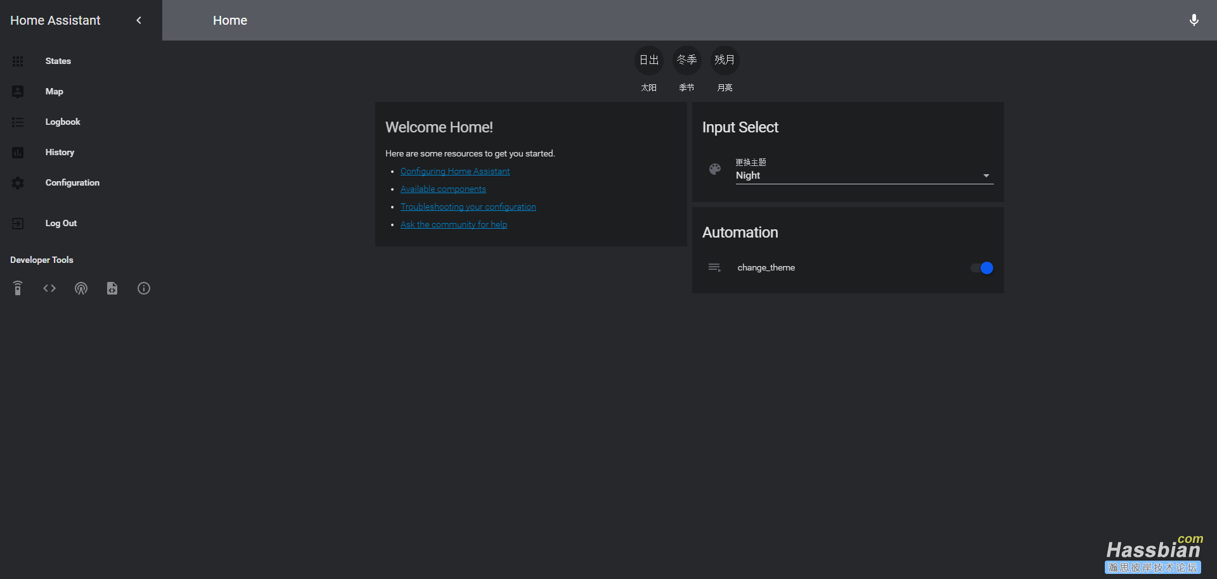Open the Logbook menu item

point(81,122)
